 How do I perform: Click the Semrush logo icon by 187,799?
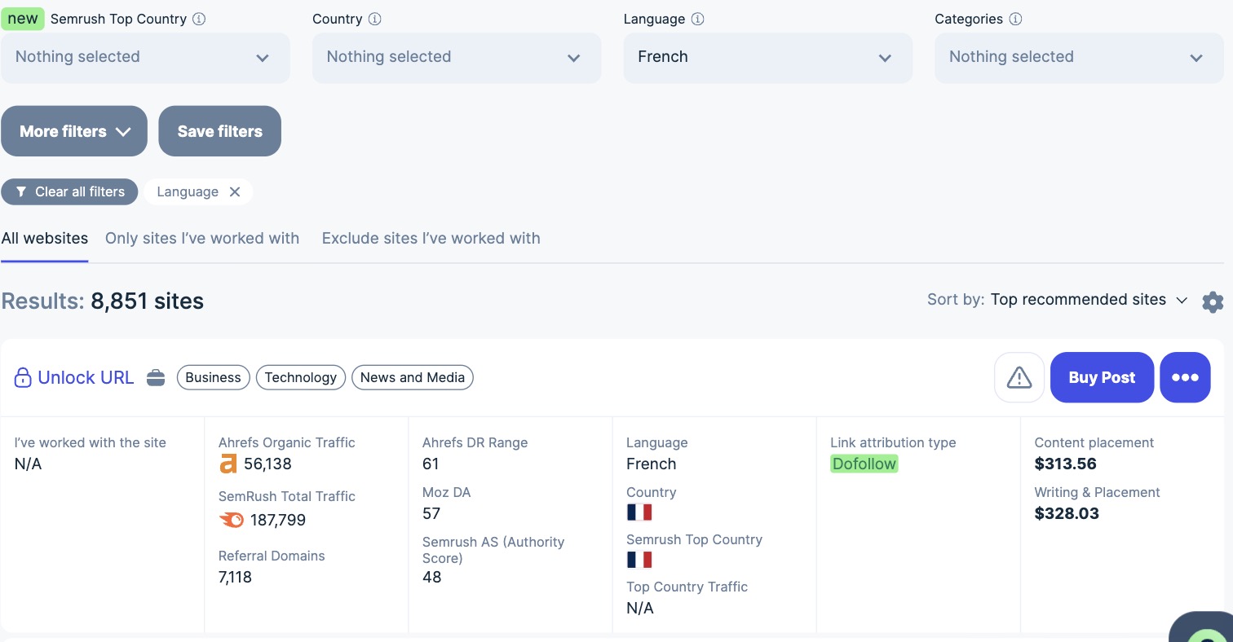coord(232,520)
